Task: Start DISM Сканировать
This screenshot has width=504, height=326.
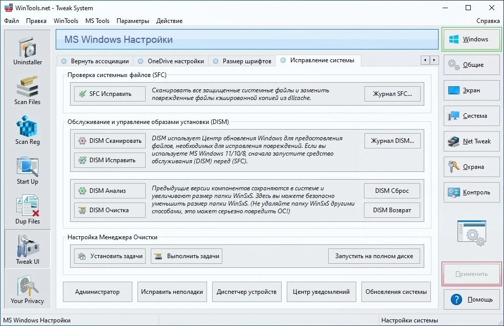Action: (110, 141)
